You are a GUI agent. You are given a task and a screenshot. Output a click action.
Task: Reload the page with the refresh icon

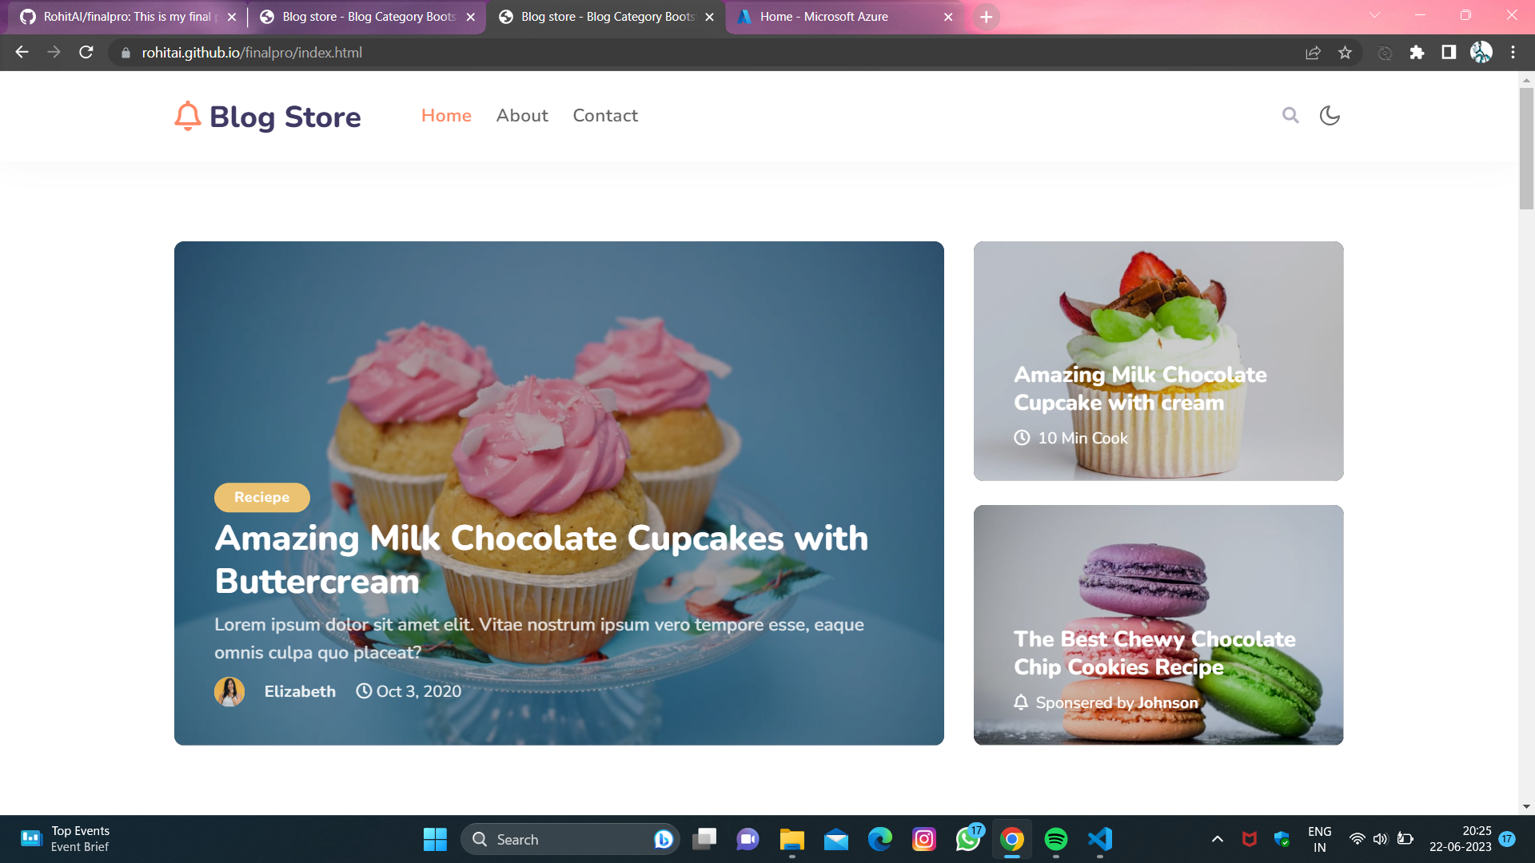click(x=86, y=53)
